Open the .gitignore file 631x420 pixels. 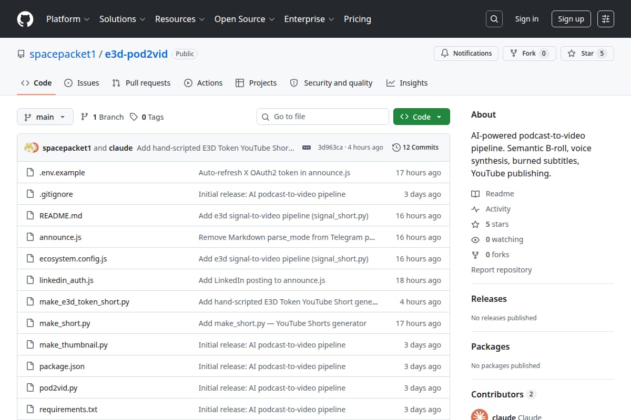click(56, 194)
